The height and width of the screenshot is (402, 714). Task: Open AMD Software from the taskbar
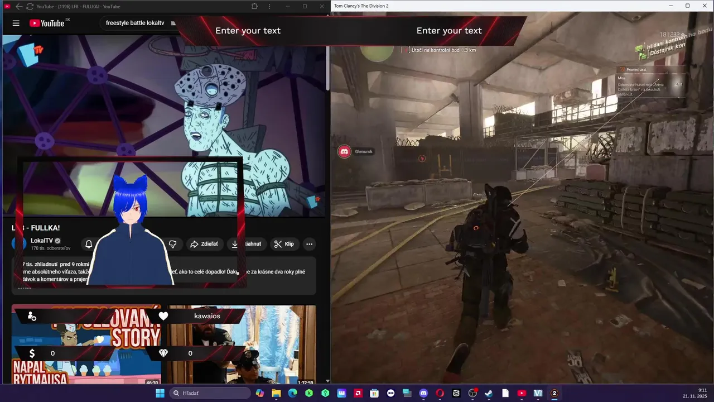[358, 393]
